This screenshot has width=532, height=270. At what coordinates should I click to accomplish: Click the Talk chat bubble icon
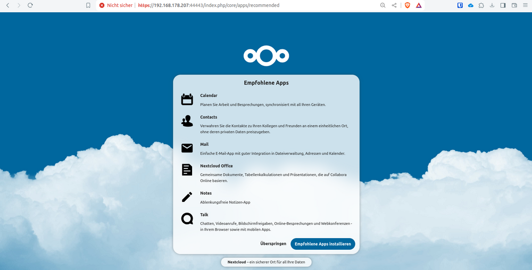pyautogui.click(x=187, y=218)
